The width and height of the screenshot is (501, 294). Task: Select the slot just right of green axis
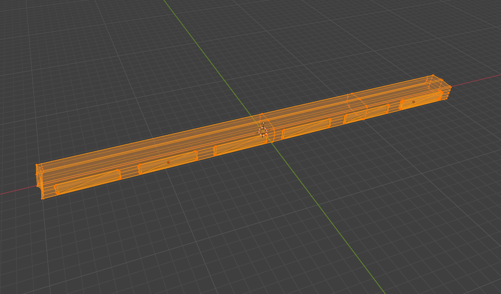click(x=306, y=129)
